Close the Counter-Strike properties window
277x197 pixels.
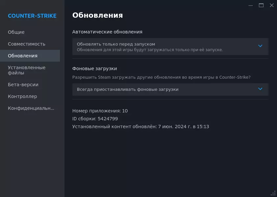pos(272,5)
